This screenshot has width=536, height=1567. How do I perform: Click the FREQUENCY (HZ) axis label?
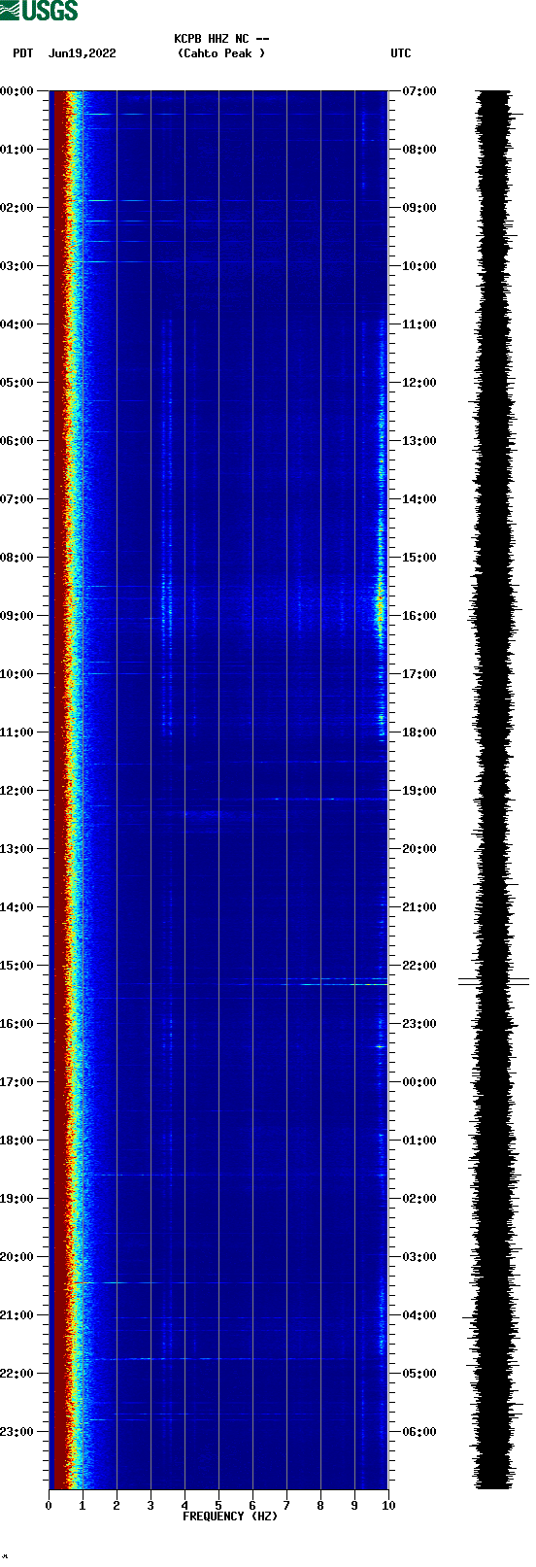tap(230, 1516)
